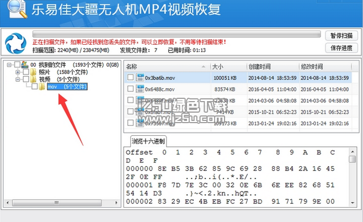This screenshot has width=363, height=222.
Task: Click modified time 2014-08-14 18:53:59
Action: [x=324, y=78]
